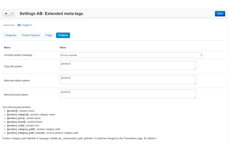The width and height of the screenshot is (228, 151).
Task: Grab the Page title pattern resize handle
Action: click(195, 69)
